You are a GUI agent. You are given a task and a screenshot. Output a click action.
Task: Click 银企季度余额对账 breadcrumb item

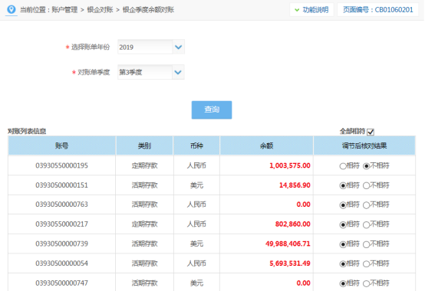pyautogui.click(x=148, y=10)
